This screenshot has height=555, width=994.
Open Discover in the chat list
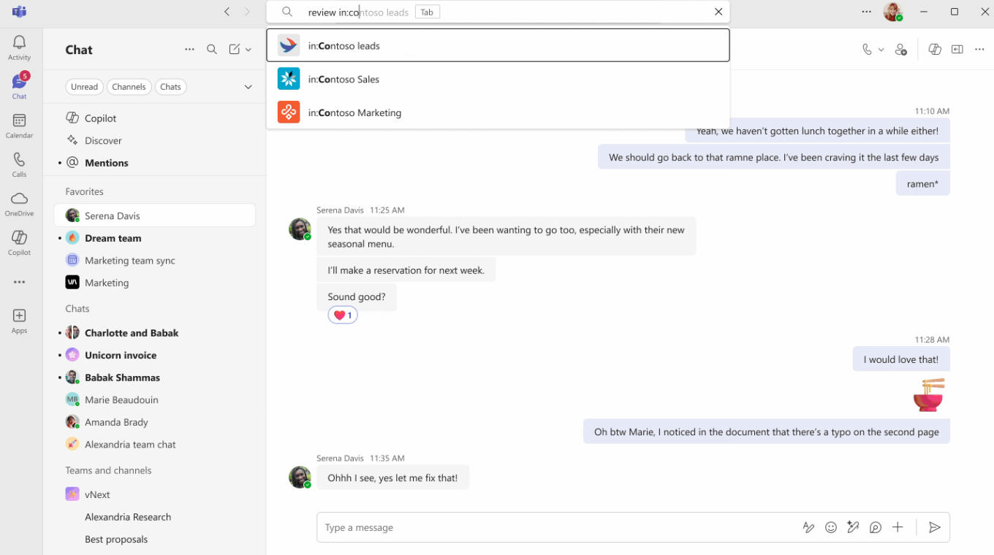(154, 140)
